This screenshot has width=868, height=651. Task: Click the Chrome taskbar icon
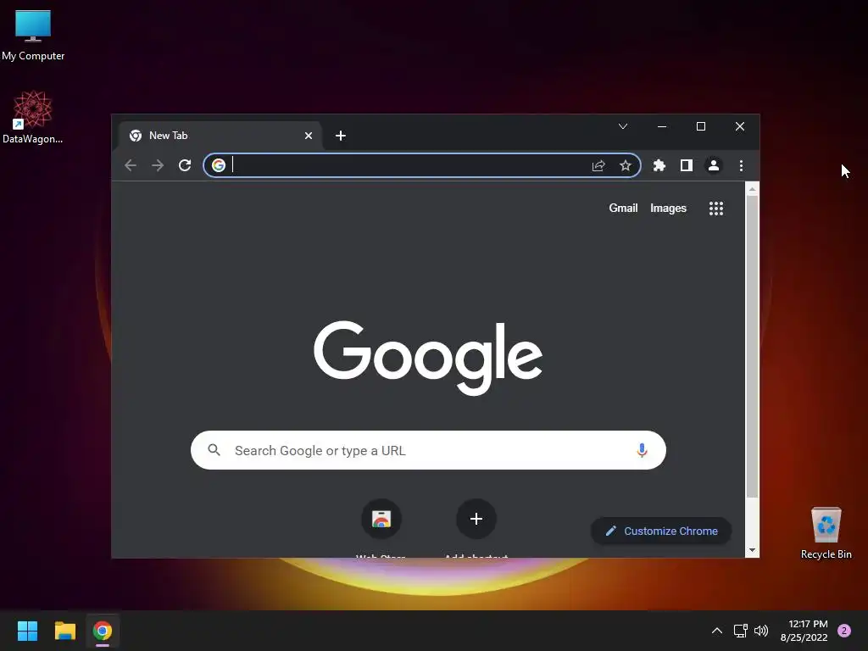tap(103, 631)
